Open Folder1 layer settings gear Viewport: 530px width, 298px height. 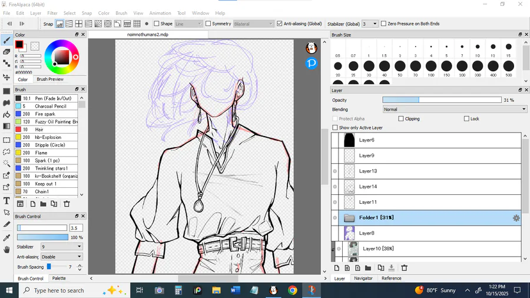click(x=516, y=218)
